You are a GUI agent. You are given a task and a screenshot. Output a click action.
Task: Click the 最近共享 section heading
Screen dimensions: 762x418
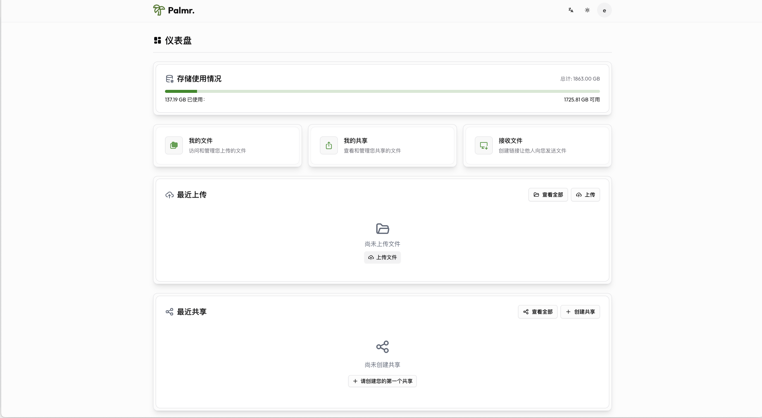(192, 312)
